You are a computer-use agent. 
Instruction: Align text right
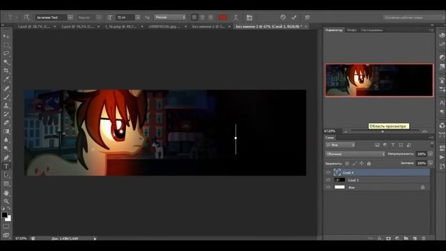click(210, 17)
